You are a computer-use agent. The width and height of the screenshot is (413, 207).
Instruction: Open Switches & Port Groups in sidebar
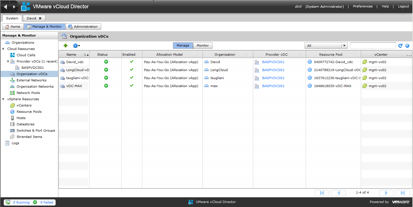(36, 130)
